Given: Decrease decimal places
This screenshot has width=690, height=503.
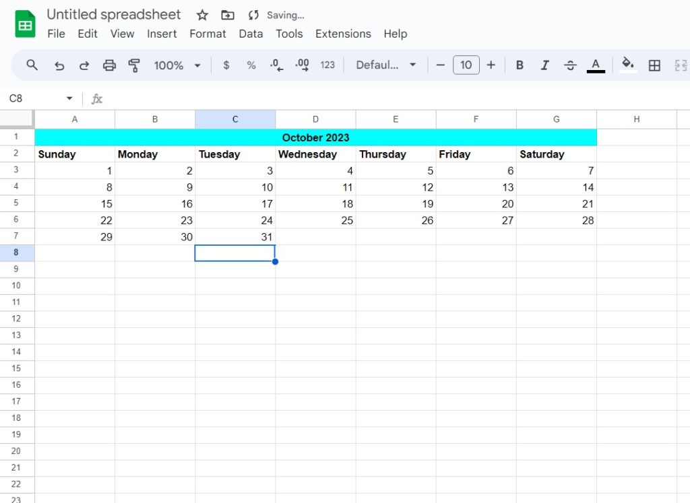Looking at the screenshot, I should [276, 65].
